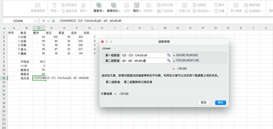
Task: Confirm formula with the green checkmark
Action: pos(49,21)
